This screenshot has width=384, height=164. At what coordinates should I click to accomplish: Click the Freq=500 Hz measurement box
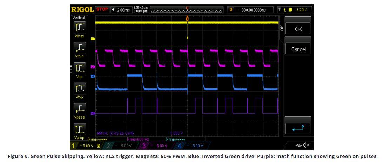coord(147,140)
